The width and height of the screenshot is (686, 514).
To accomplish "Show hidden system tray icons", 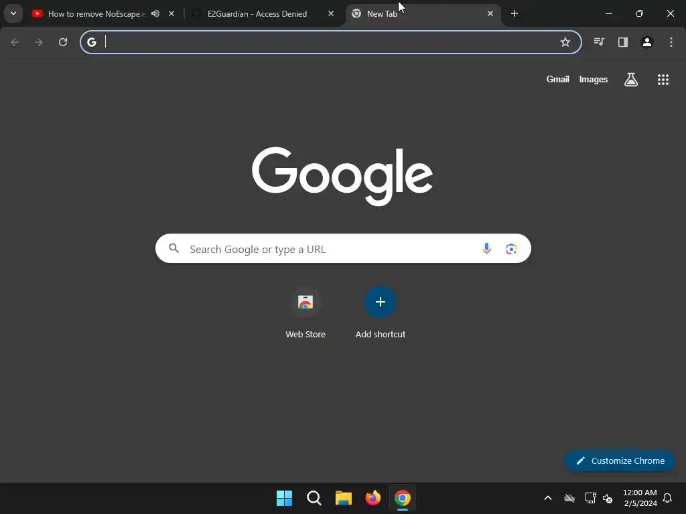I will coord(548,498).
